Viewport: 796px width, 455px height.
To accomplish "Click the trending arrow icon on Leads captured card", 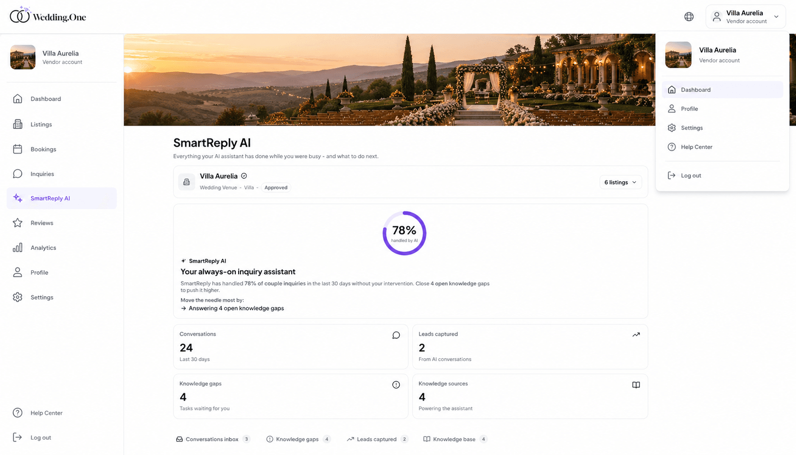I will click(x=636, y=335).
